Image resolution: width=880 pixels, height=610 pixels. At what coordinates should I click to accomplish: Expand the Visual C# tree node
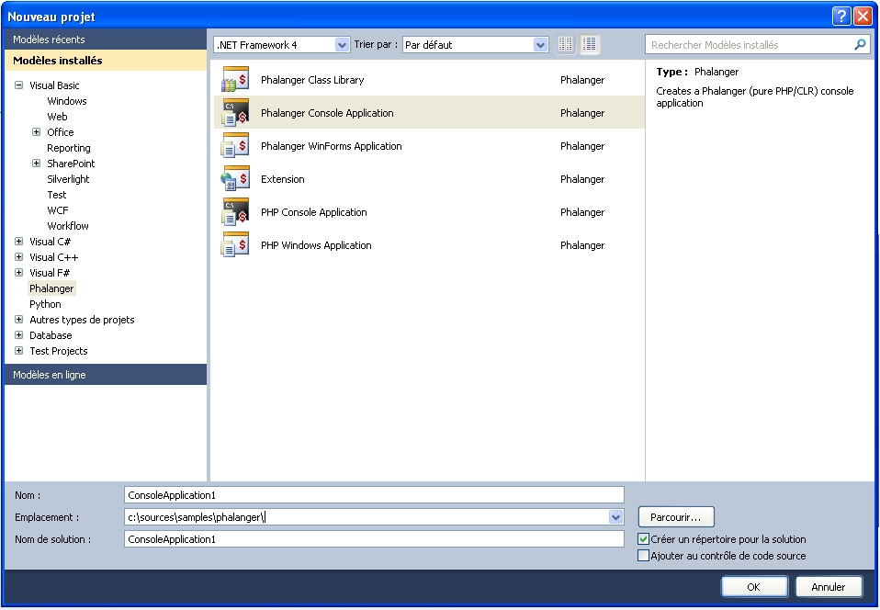tap(19, 242)
